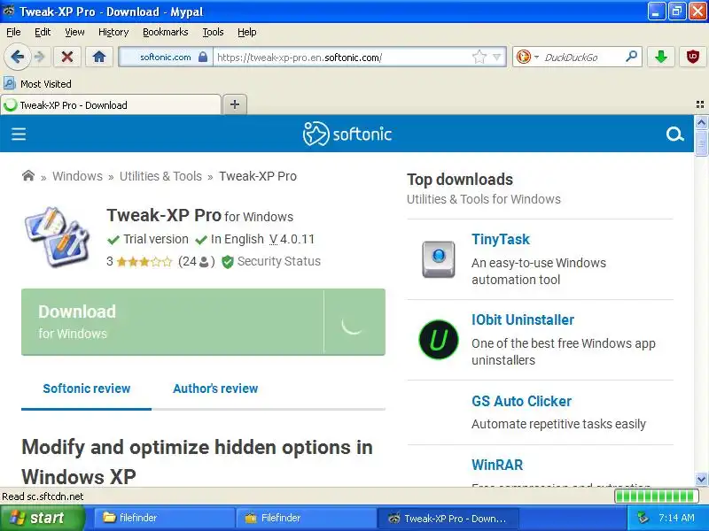Click the Utilities & Tools breadcrumb link

click(160, 176)
